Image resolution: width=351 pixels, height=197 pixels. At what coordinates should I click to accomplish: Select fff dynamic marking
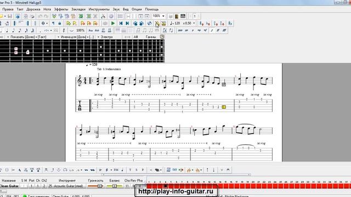click(224, 31)
